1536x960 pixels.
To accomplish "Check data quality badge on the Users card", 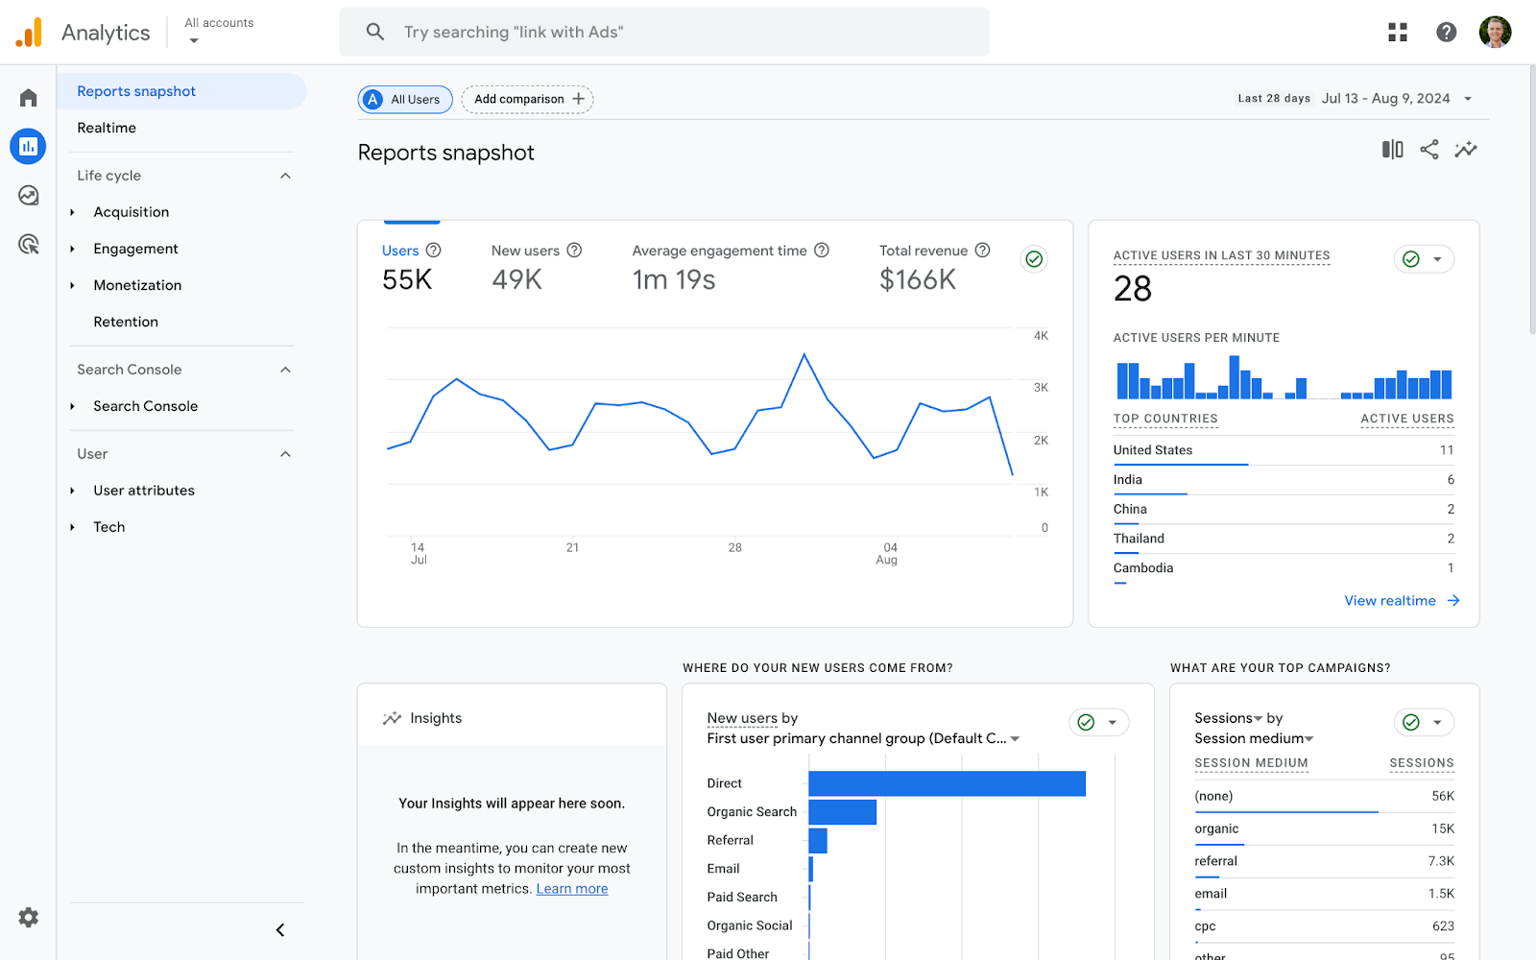I will (x=1033, y=258).
